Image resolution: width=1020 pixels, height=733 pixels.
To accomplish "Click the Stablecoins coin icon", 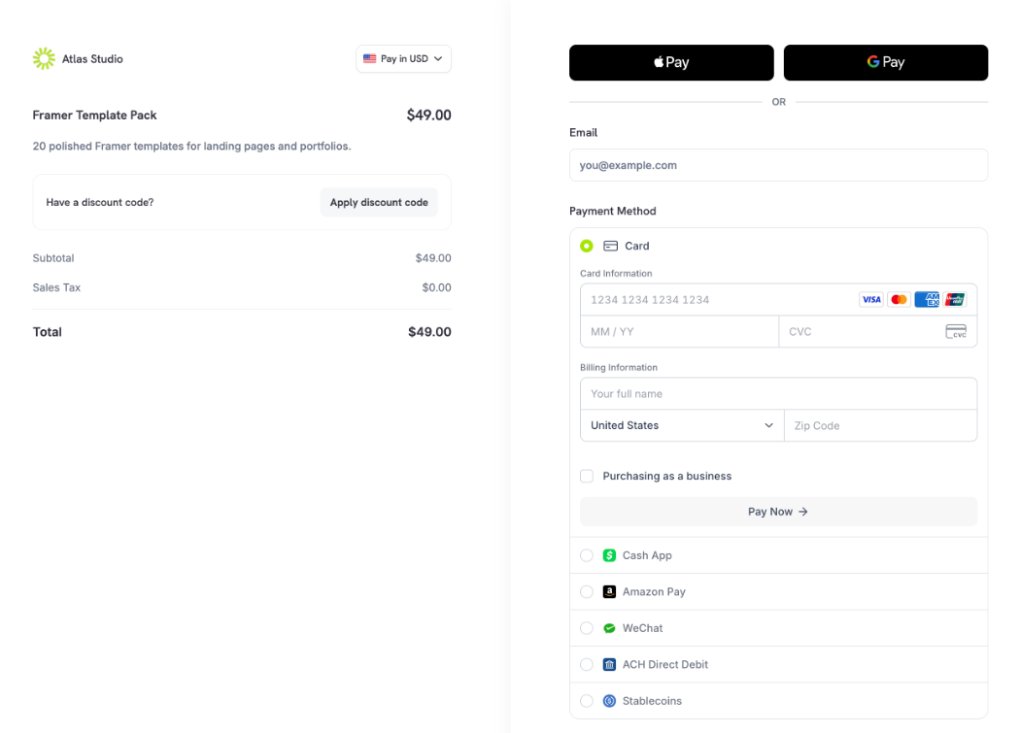I will tap(609, 701).
